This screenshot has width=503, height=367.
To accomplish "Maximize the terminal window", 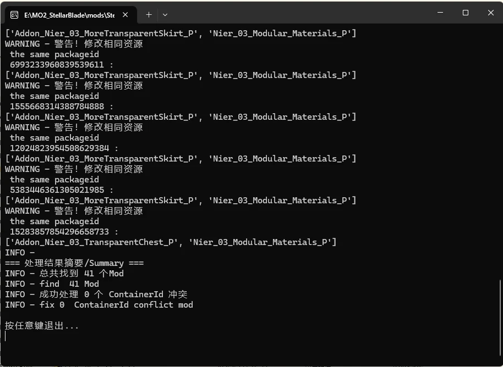I will coord(464,12).
